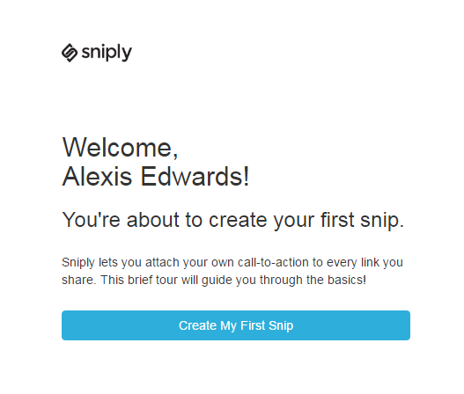This screenshot has width=464, height=394.
Task: Click the name Alexis Edwards!
Action: (x=156, y=177)
